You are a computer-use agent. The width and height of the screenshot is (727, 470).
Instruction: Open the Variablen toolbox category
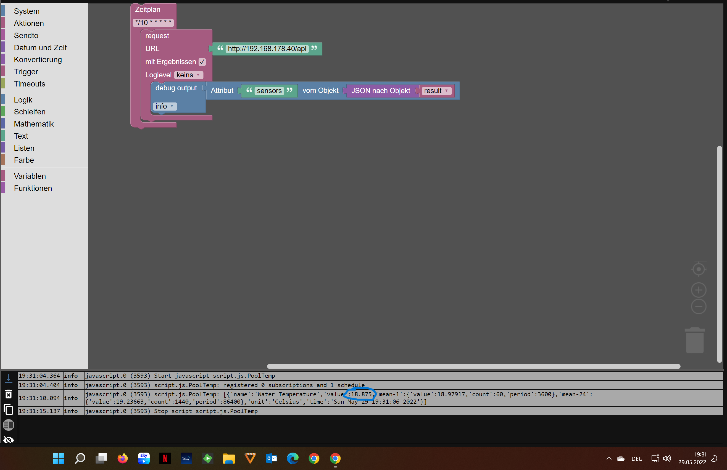coord(30,176)
